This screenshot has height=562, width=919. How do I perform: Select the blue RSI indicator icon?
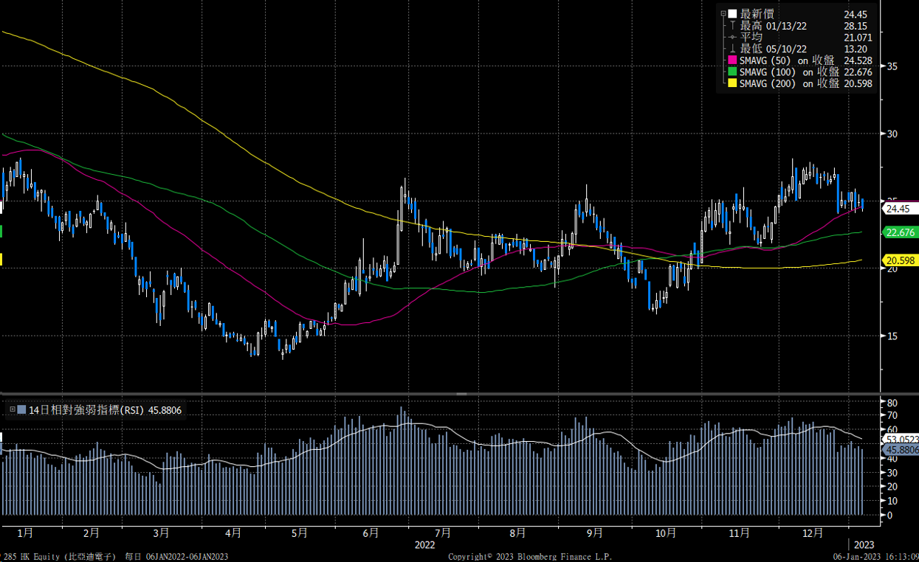point(21,409)
